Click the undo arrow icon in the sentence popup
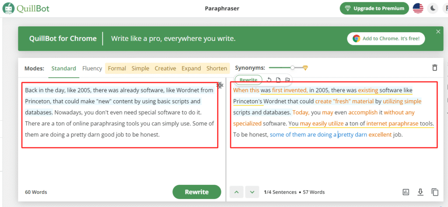This screenshot has height=207, width=448. click(x=269, y=80)
